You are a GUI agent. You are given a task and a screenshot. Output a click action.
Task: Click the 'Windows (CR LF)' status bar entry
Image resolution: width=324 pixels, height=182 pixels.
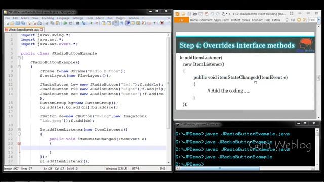coord(116,168)
